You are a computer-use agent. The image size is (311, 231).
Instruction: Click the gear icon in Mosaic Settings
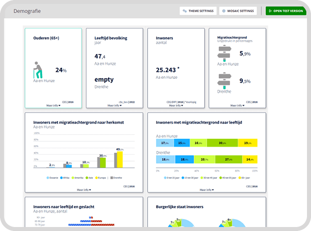point(223,10)
